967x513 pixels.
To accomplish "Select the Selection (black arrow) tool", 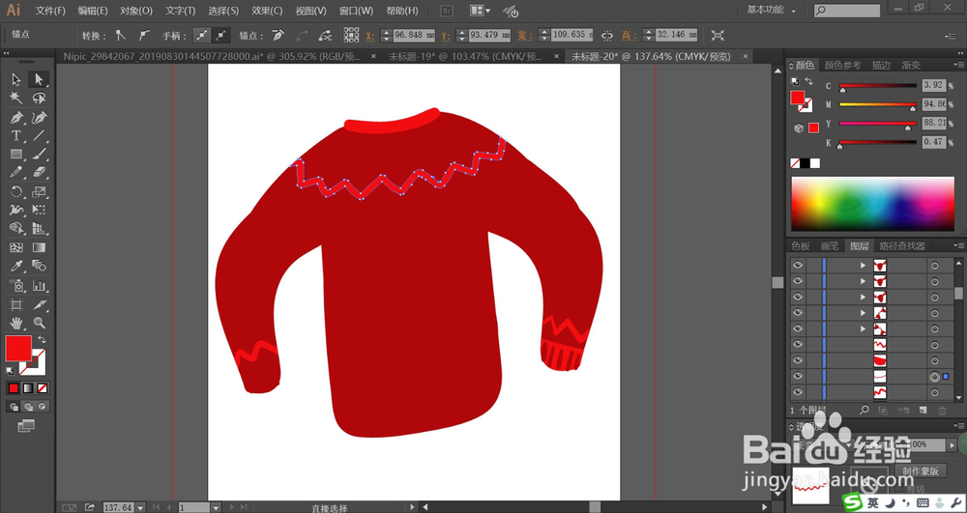I will click(x=16, y=79).
